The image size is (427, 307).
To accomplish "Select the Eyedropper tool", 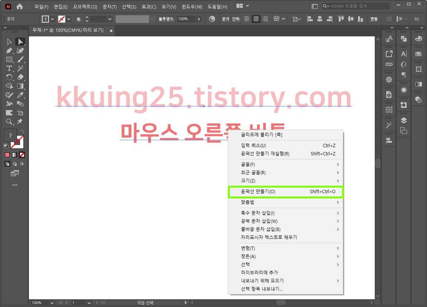I will point(20,95).
